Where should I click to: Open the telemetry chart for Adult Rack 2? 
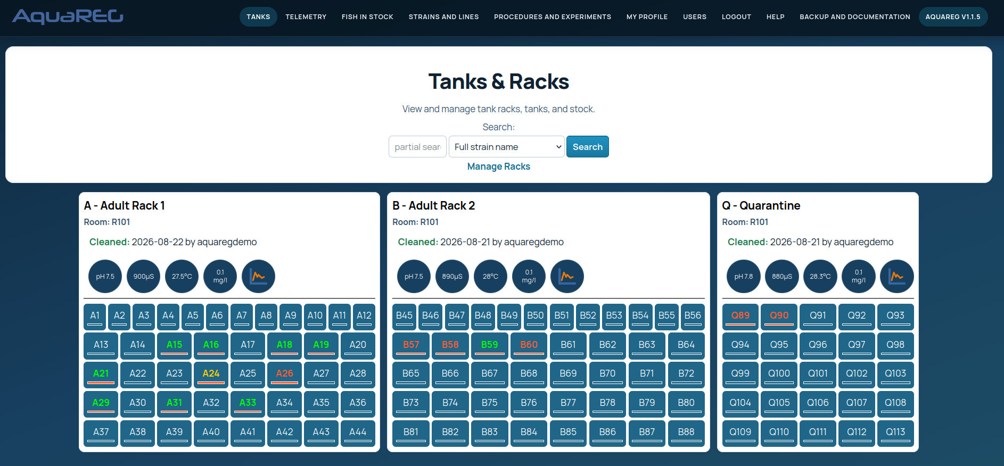click(x=567, y=276)
